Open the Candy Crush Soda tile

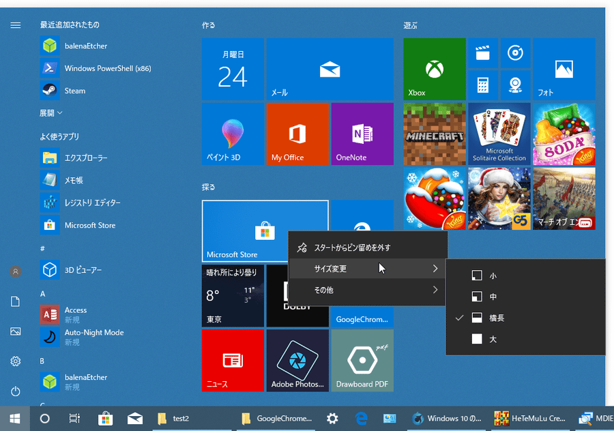coord(564,134)
